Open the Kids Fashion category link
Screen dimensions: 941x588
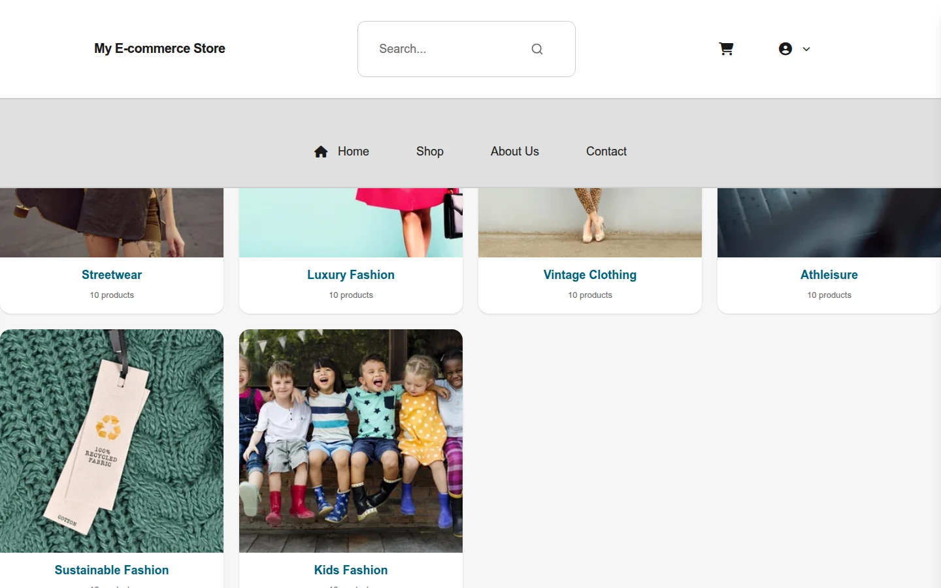[351, 570]
